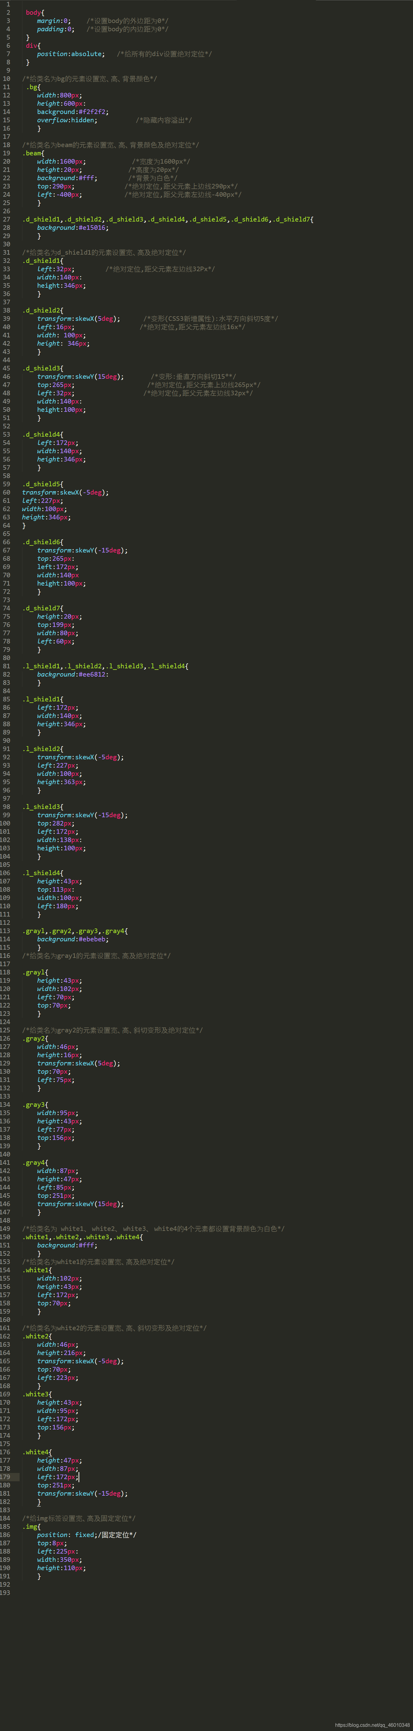Click the grouped '.d_shield1,.d_shield2…' selector line
413x1731 pixels.
point(168,219)
